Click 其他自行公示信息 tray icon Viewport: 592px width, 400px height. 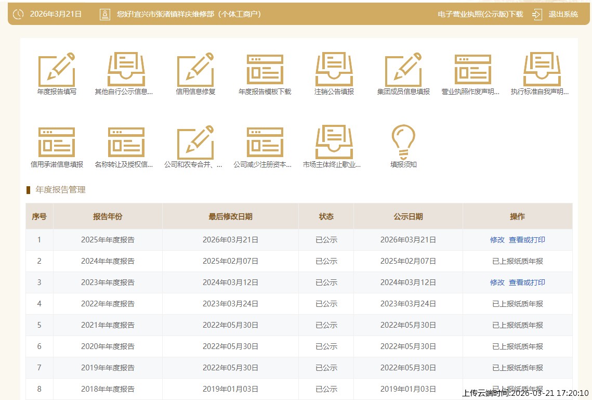coord(126,70)
